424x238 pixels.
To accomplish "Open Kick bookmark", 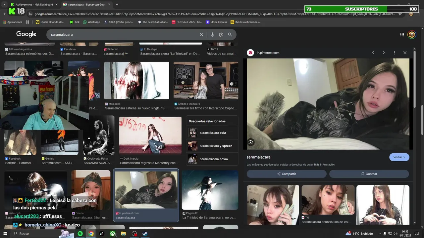I will coord(75,22).
